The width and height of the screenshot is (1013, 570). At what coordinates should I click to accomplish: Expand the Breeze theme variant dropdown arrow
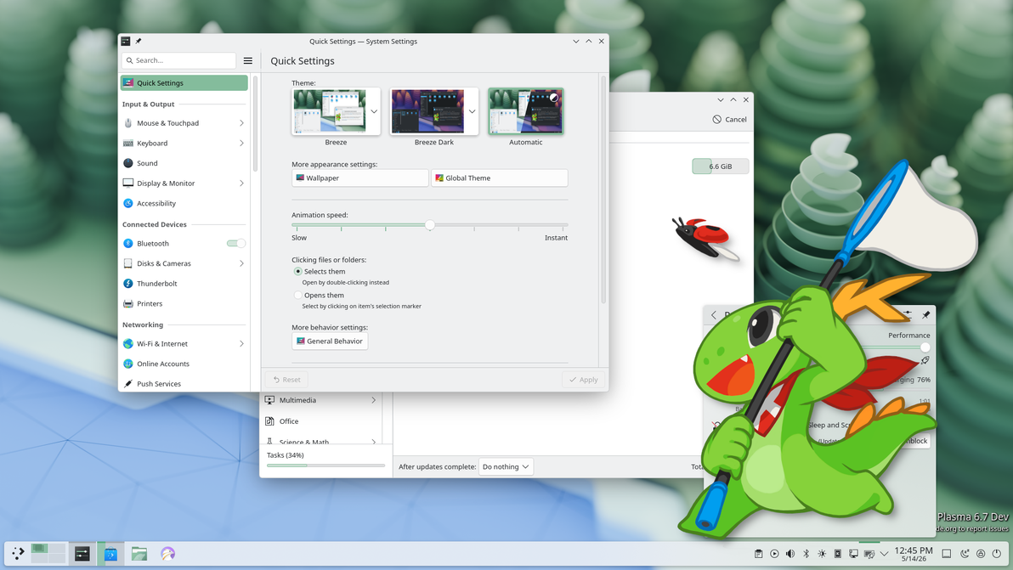tap(373, 111)
